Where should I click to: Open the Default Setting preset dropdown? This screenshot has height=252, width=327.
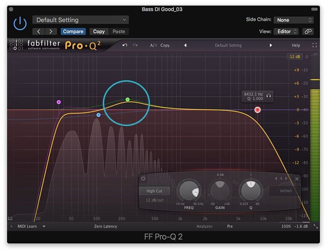click(x=80, y=20)
